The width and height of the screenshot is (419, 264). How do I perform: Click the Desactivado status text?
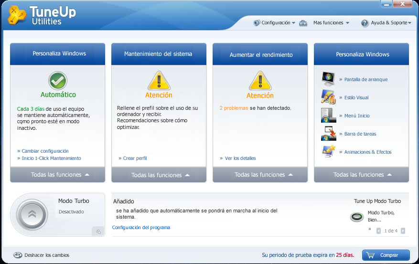click(71, 211)
